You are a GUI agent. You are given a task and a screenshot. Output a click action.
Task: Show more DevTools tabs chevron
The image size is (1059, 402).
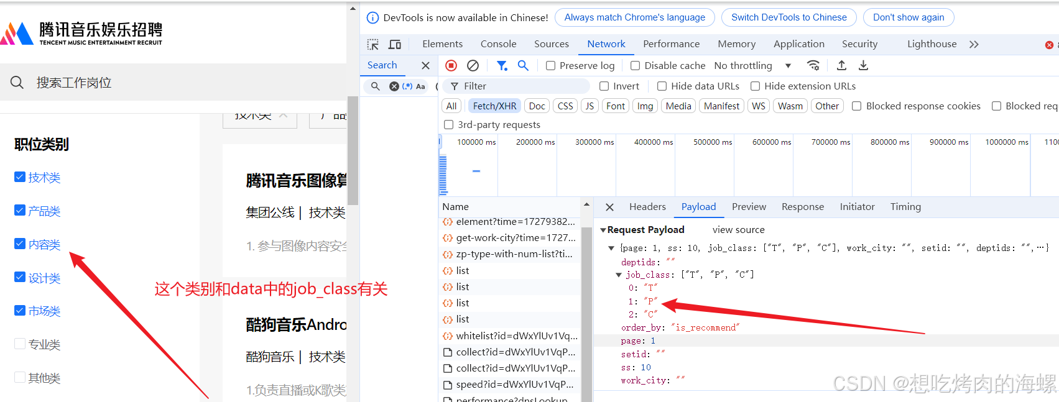pyautogui.click(x=974, y=44)
